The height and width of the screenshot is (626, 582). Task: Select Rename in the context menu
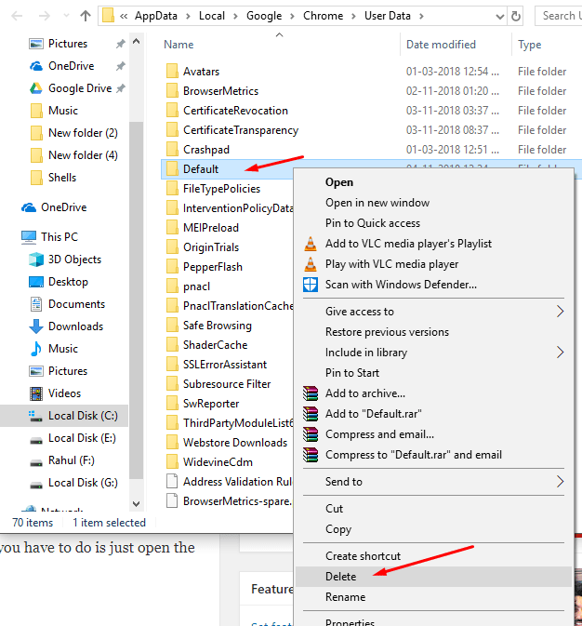(345, 597)
